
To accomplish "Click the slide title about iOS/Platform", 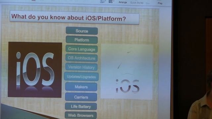I will 75,18.
